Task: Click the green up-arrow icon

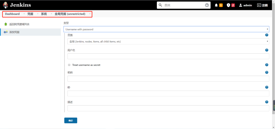Action: pos(6,24)
